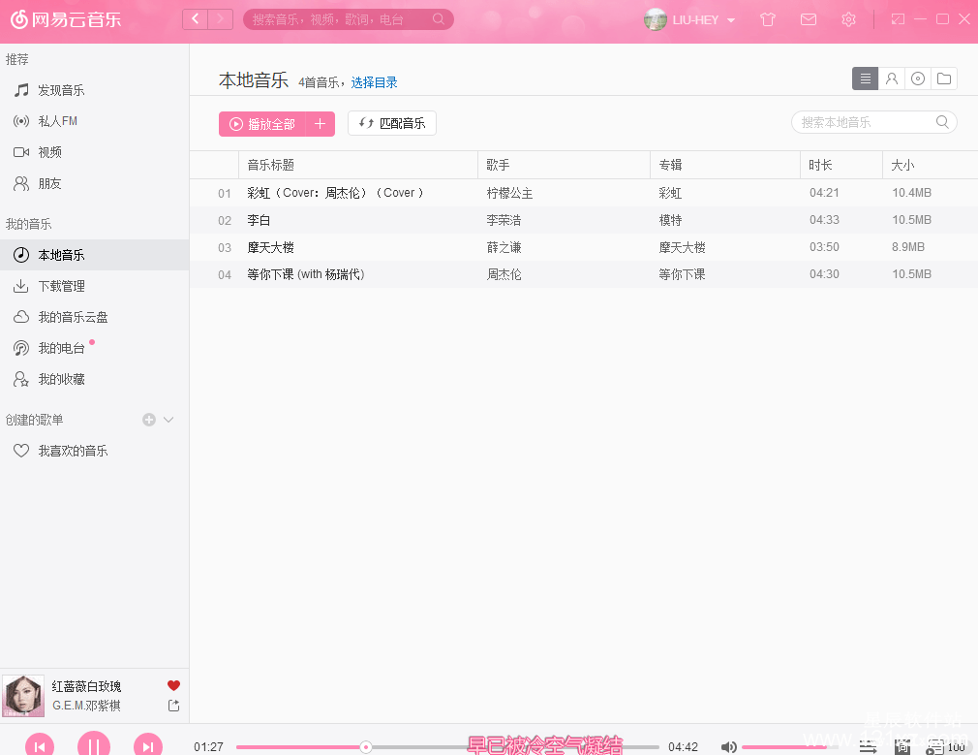Image resolution: width=978 pixels, height=755 pixels.
Task: Click the artist 薛之谦
Action: (x=504, y=247)
